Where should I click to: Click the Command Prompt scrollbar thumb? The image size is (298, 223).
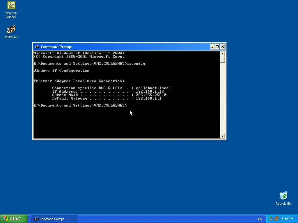click(x=222, y=59)
